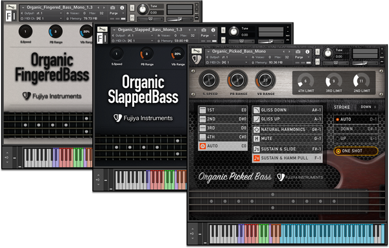Open Output dropdown in Fingered Bass
The width and height of the screenshot is (389, 248).
click(x=41, y=13)
